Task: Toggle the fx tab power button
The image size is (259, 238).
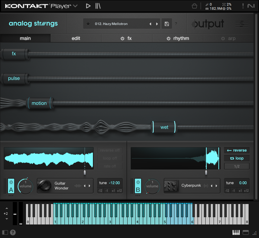Action: pyautogui.click(x=122, y=39)
